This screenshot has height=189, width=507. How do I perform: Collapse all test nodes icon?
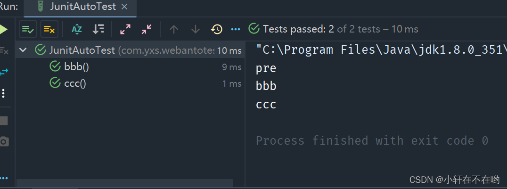tap(147, 29)
